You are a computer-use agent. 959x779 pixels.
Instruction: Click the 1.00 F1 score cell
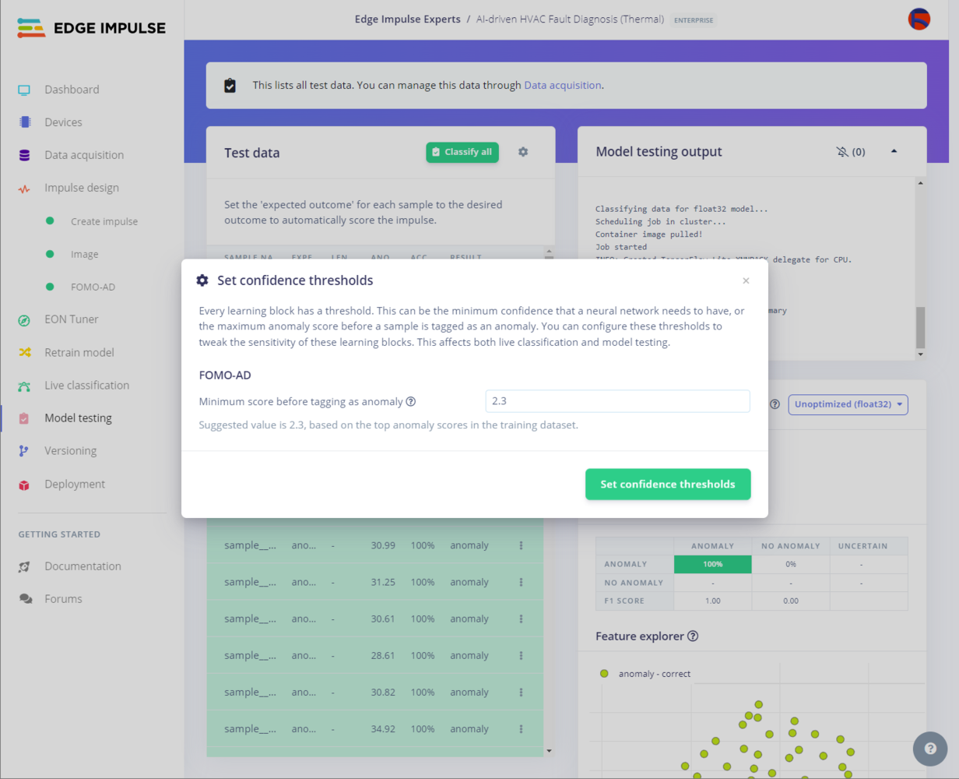712,601
